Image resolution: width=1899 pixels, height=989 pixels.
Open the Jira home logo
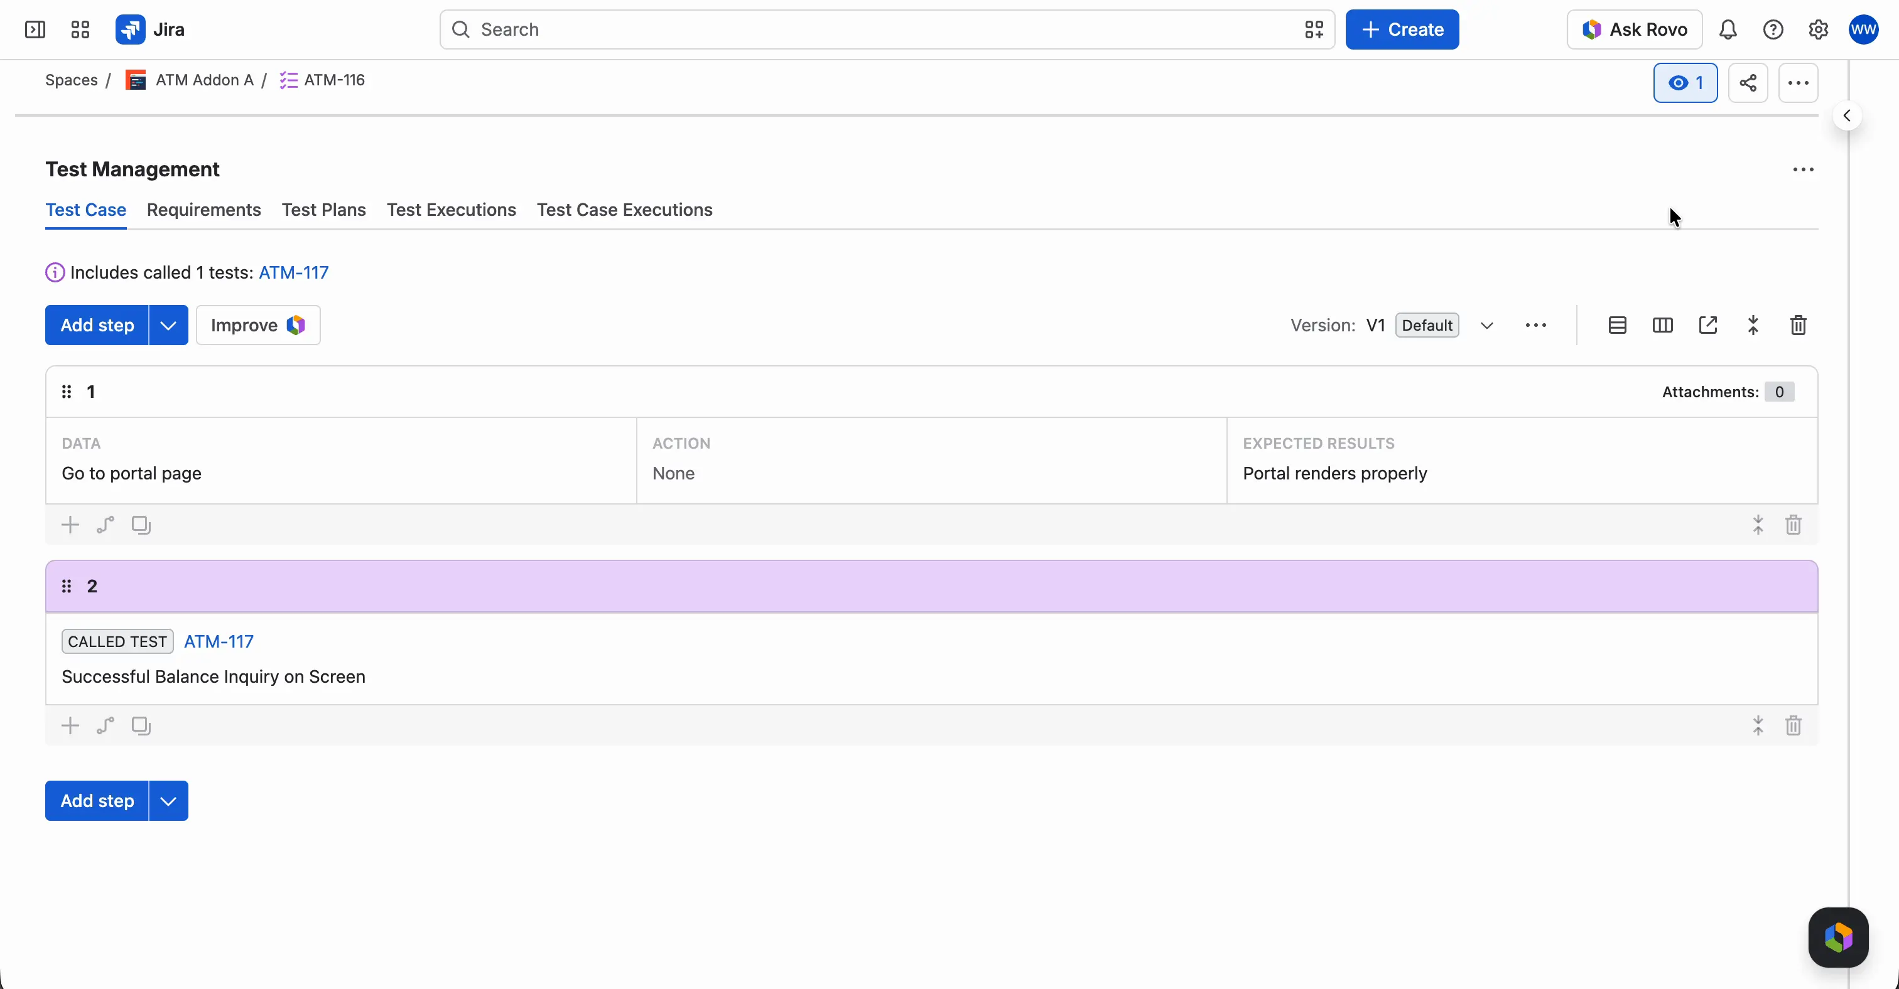point(150,29)
